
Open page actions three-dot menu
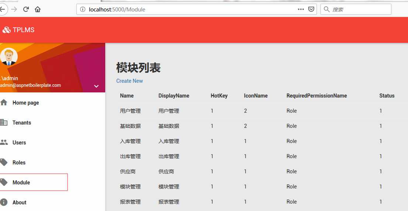point(301,9)
